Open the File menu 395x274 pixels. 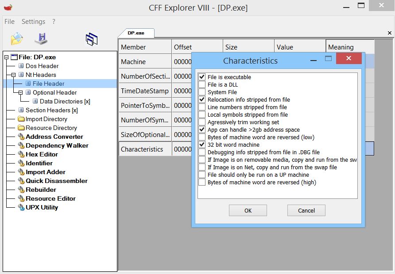[x=10, y=22]
